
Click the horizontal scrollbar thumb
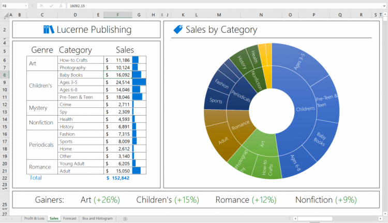(315, 218)
